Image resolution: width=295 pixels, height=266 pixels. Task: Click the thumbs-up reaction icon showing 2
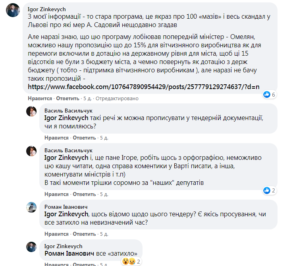[x=267, y=190]
